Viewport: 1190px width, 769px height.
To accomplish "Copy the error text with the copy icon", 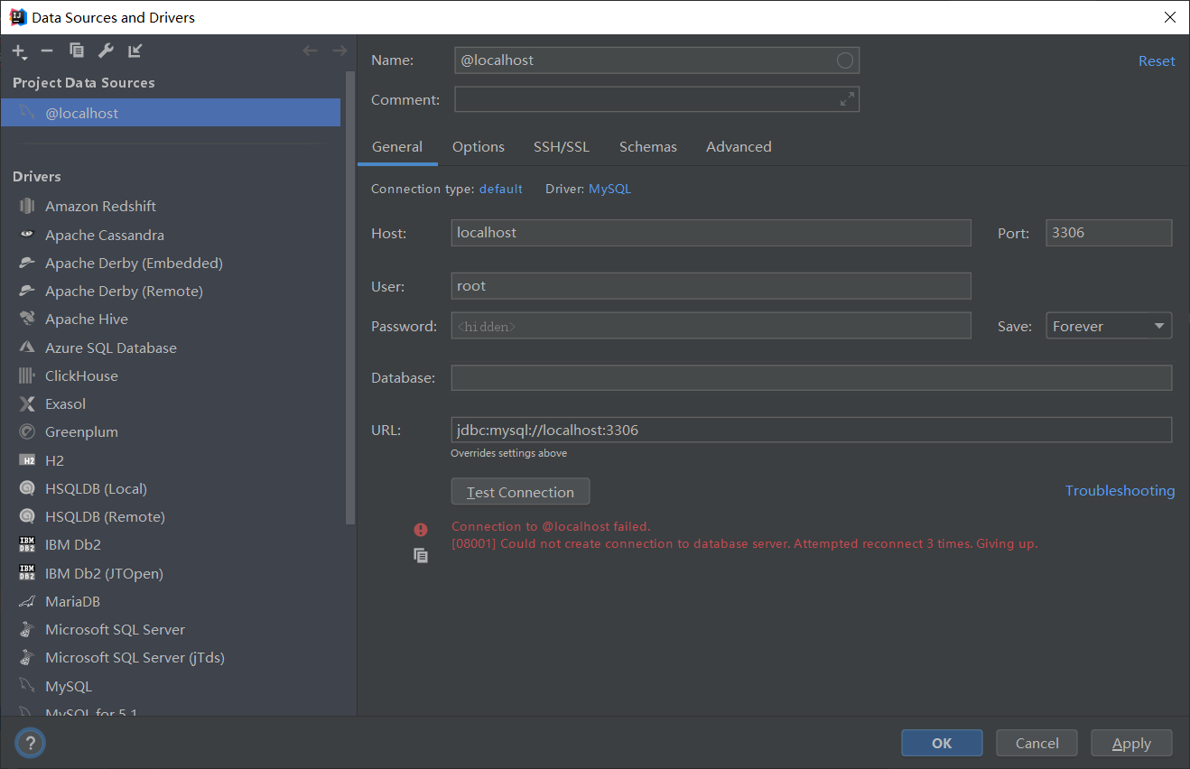I will [x=421, y=555].
